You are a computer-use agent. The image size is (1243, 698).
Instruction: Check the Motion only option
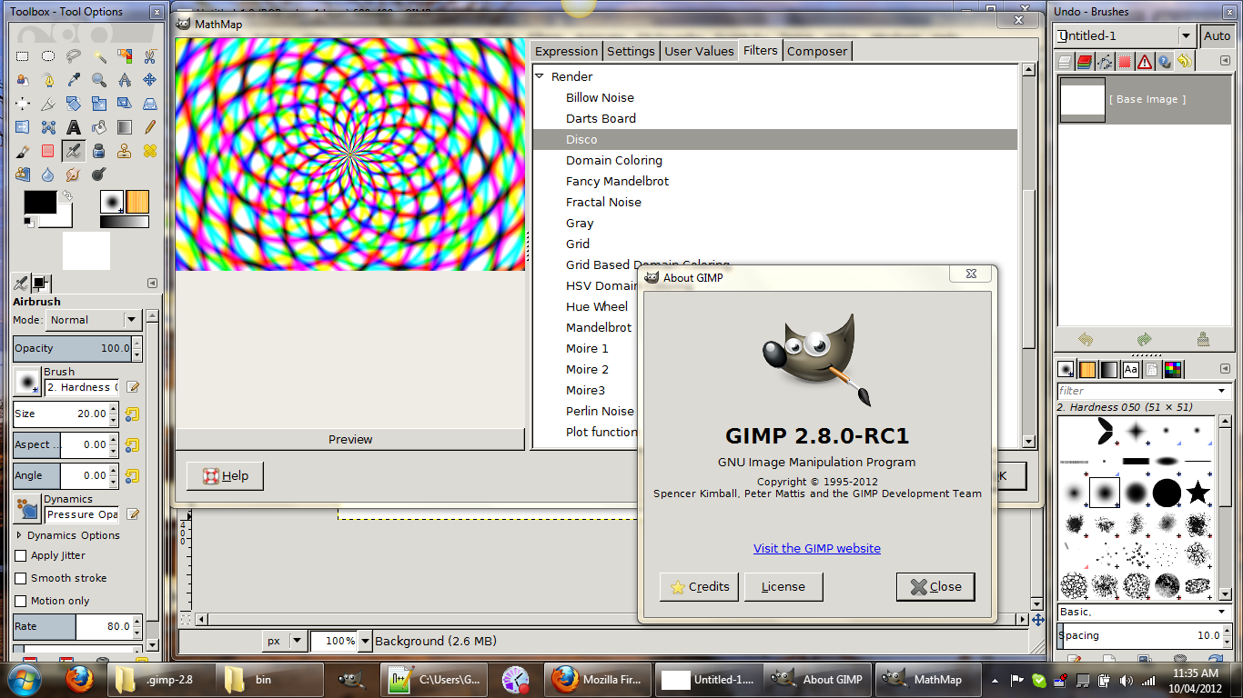21,601
